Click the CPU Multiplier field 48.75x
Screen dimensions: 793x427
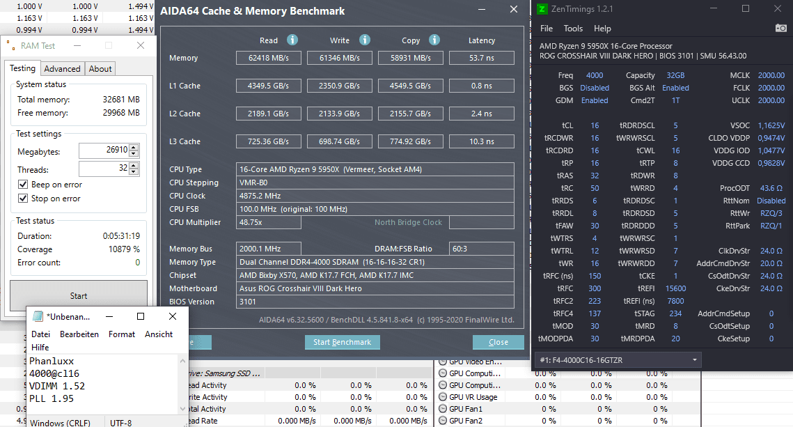point(269,222)
